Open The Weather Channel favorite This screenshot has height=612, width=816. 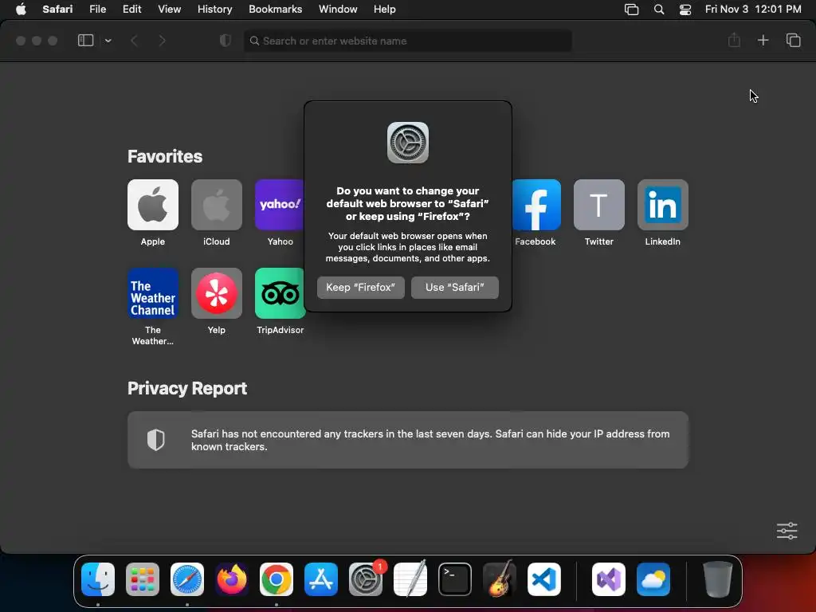153,293
